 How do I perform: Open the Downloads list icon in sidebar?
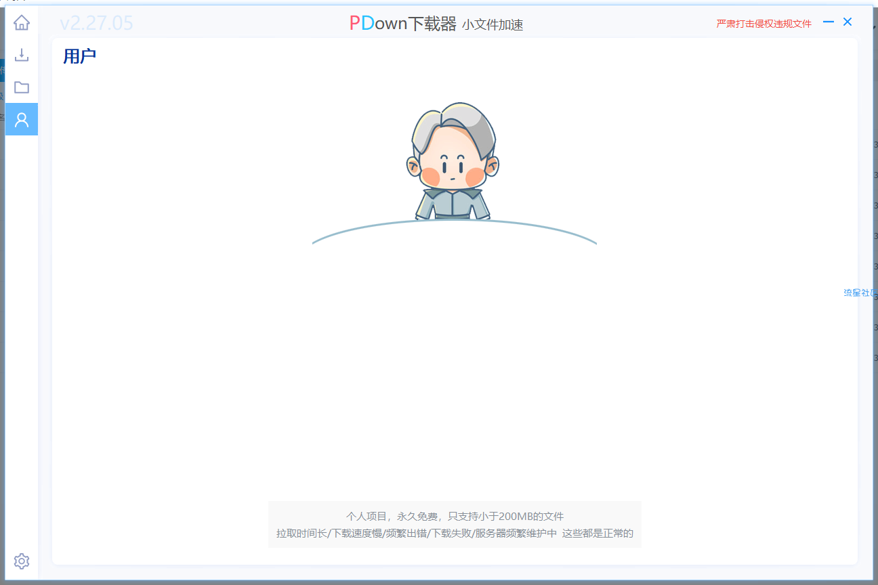[22, 55]
